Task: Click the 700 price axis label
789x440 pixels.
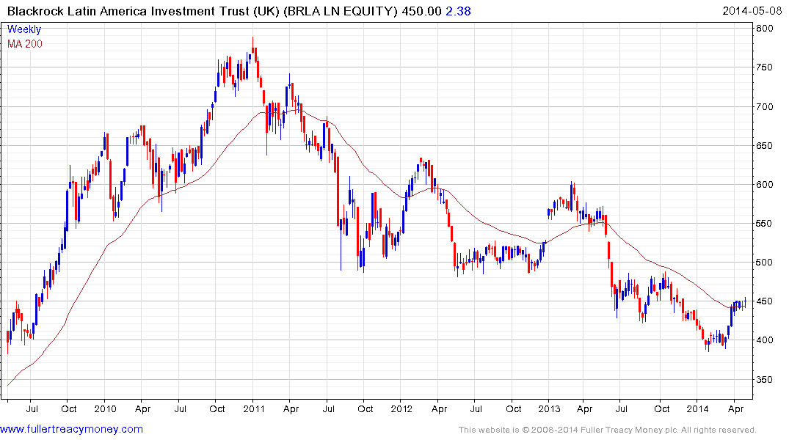Action: pyautogui.click(x=764, y=106)
